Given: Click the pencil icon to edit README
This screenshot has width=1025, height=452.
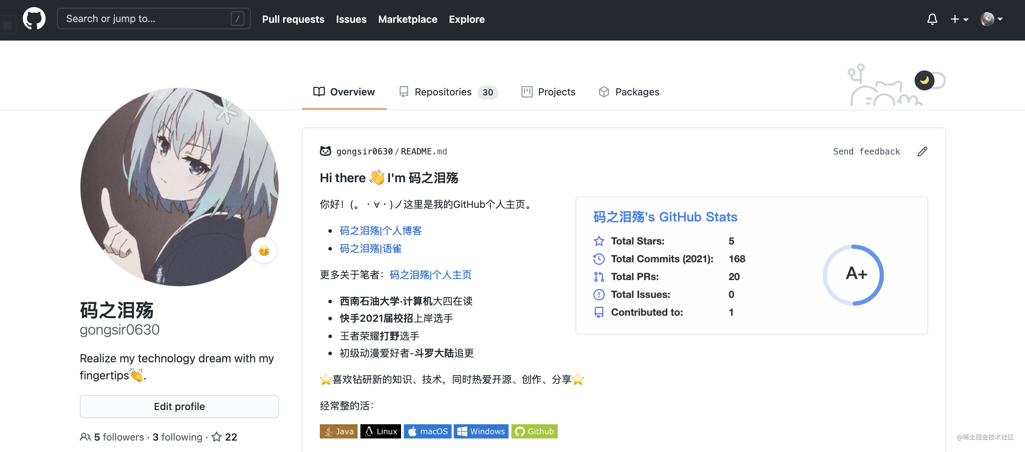Looking at the screenshot, I should (923, 152).
